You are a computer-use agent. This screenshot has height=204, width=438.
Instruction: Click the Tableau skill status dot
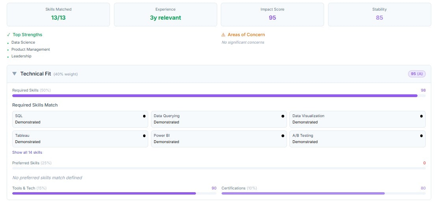pyautogui.click(x=144, y=136)
